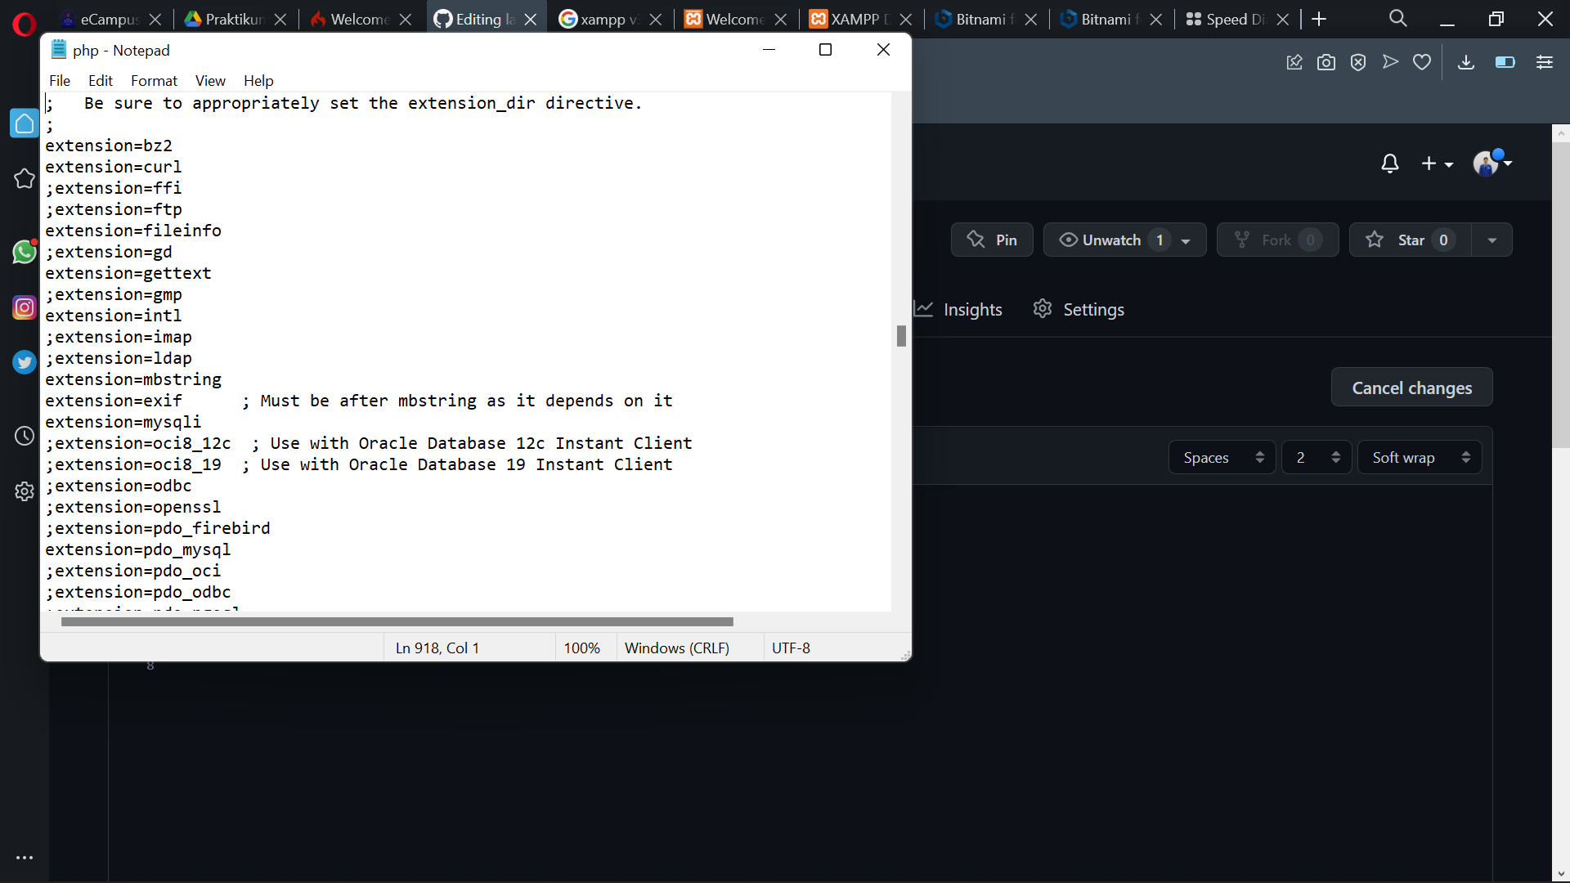Screen dimensions: 1570x883
Task: Open the ad blocker shield settings
Action: click(1358, 61)
